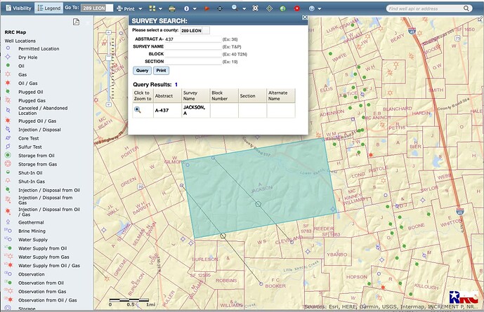Focus the Find well api or address field

(x=425, y=8)
